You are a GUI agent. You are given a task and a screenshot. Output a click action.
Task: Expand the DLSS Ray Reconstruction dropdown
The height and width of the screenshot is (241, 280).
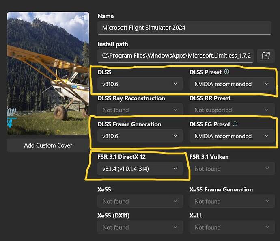tap(140, 110)
